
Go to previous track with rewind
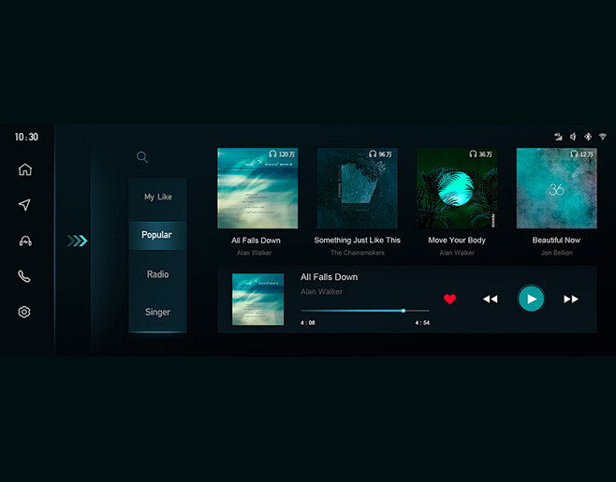490,299
